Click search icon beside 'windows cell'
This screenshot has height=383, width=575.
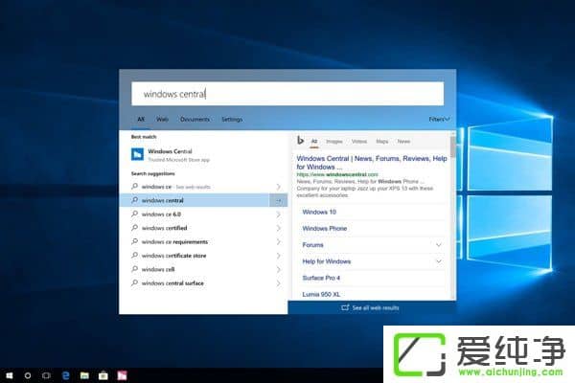pos(134,269)
